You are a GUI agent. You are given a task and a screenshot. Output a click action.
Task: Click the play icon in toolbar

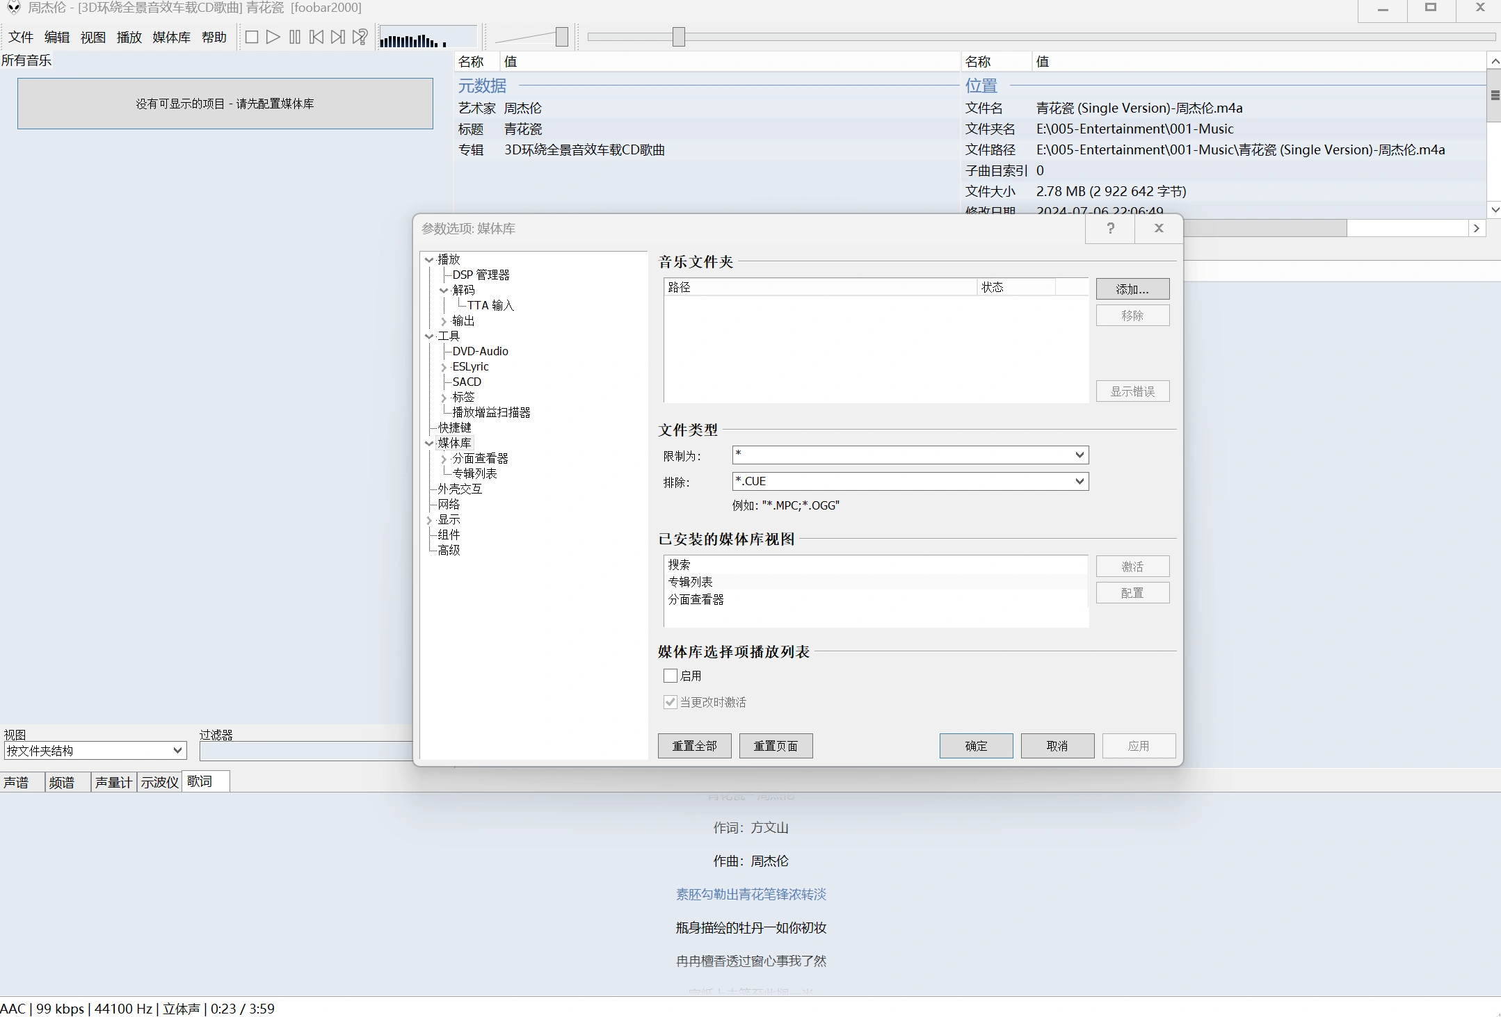pos(273,37)
